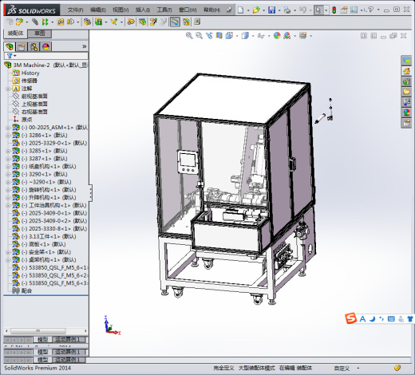Image resolution: width=415 pixels, height=375 pixels.
Task: Click the Section View icon in viewport toolbar
Action: (x=219, y=35)
